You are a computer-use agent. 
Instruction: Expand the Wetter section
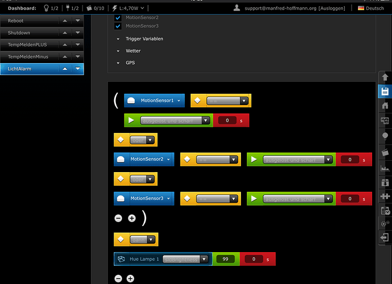[x=132, y=51]
